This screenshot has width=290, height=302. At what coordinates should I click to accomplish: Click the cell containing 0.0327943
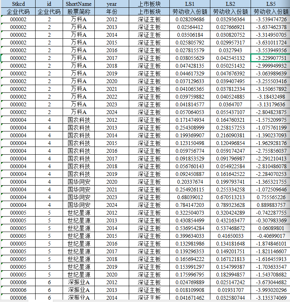[x=230, y=50]
